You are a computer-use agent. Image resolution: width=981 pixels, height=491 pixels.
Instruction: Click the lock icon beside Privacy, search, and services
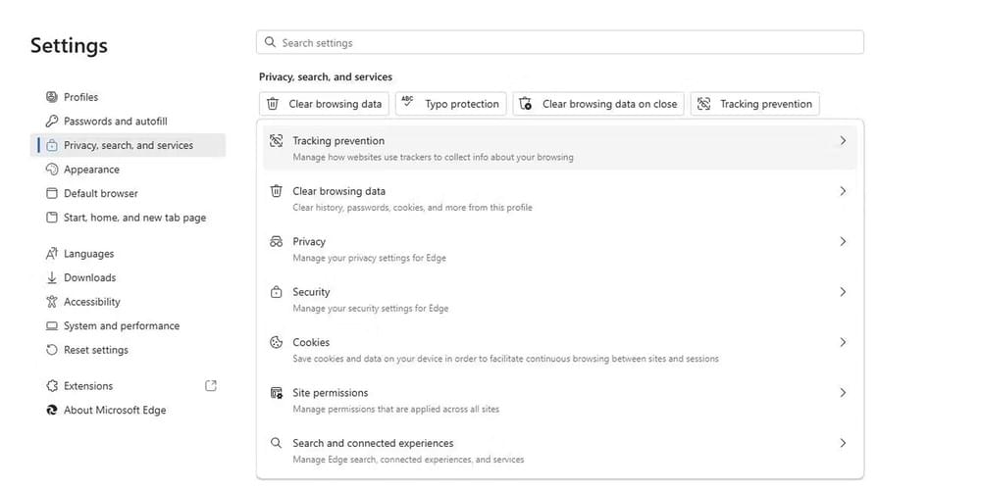tap(52, 145)
